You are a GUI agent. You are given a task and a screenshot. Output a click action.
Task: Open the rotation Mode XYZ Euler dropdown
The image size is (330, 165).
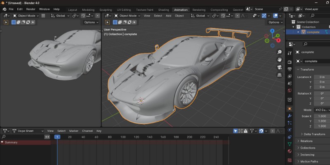pos(322,110)
